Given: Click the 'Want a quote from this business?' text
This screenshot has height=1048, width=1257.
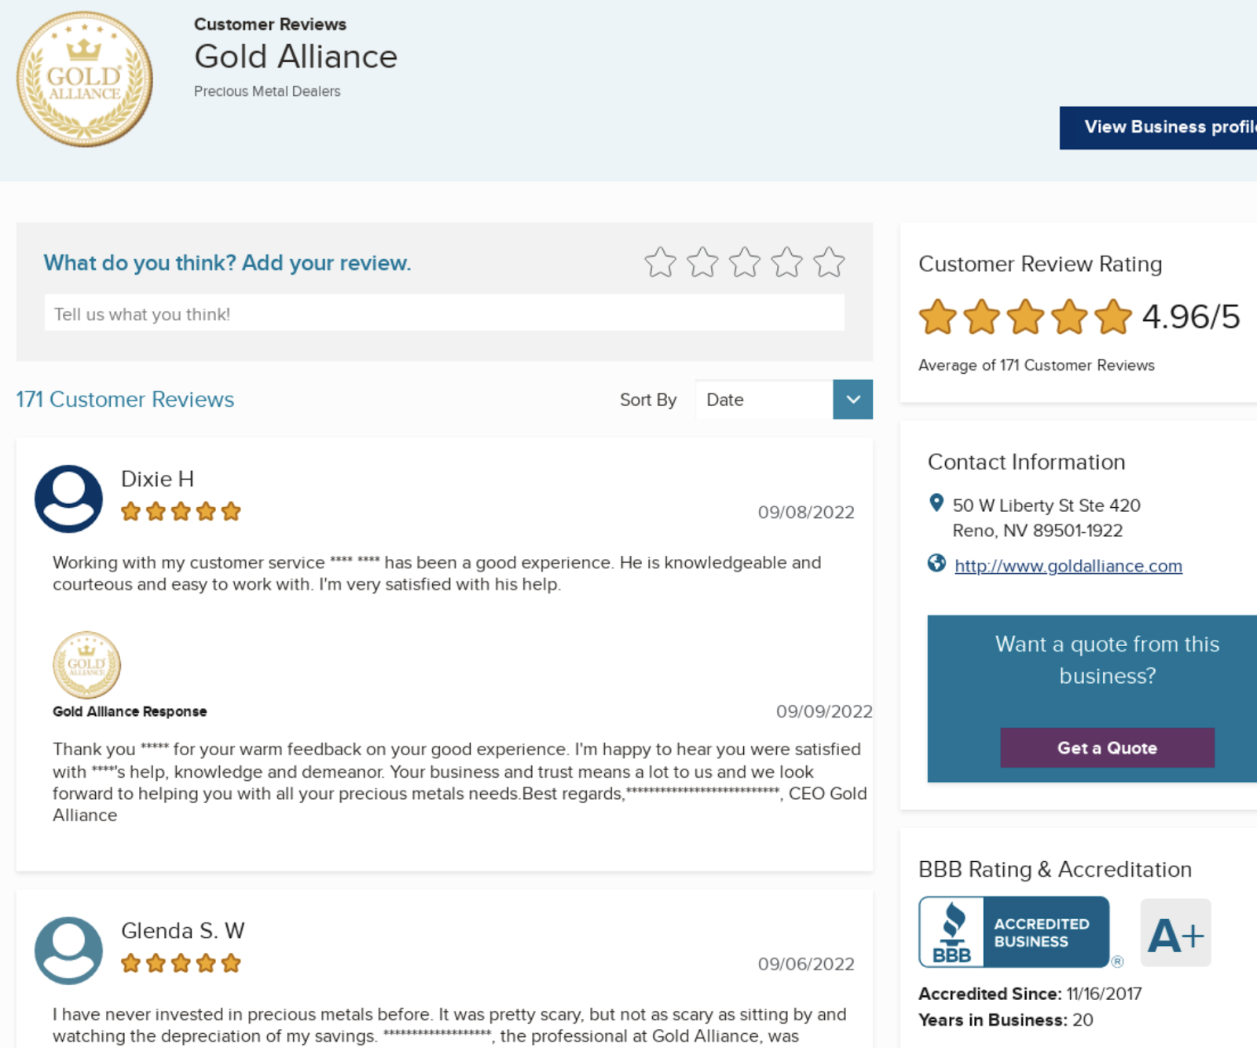Looking at the screenshot, I should [1107, 660].
